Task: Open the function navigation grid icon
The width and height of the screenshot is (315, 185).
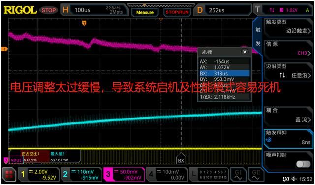Action: (9, 174)
